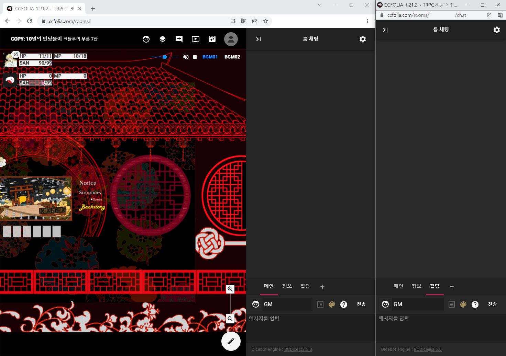Click open-in-new-window icon in popup address bar

[x=489, y=15]
